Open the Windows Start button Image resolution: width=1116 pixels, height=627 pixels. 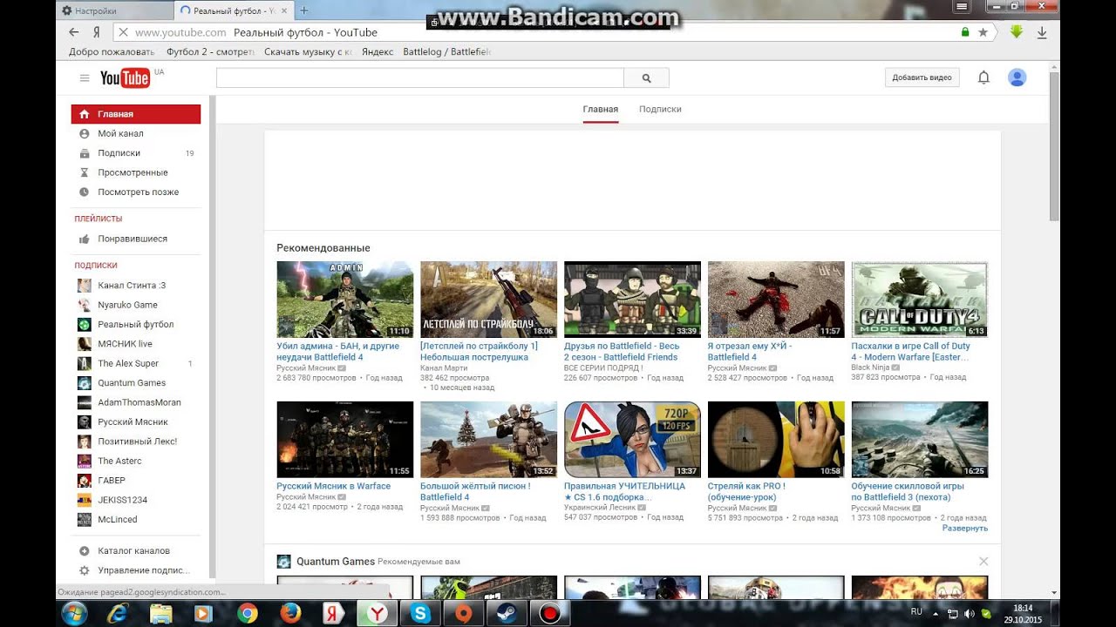click(x=74, y=613)
